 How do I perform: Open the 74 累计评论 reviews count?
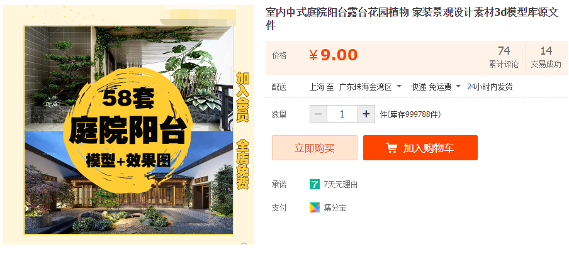(x=504, y=57)
